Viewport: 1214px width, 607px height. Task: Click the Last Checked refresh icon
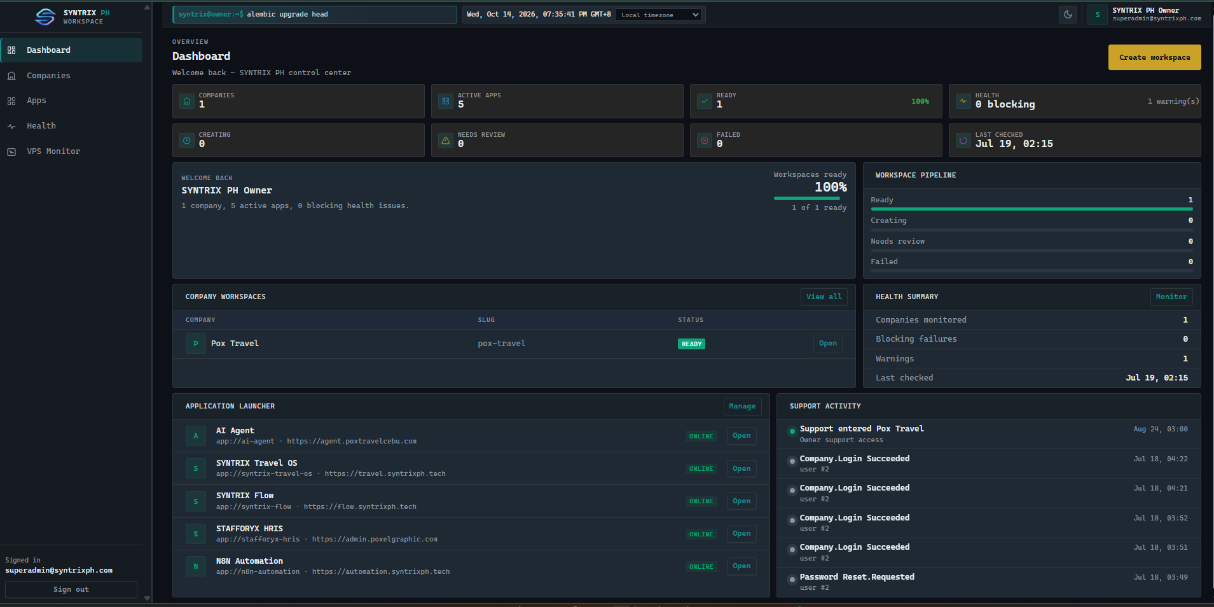[x=963, y=141]
